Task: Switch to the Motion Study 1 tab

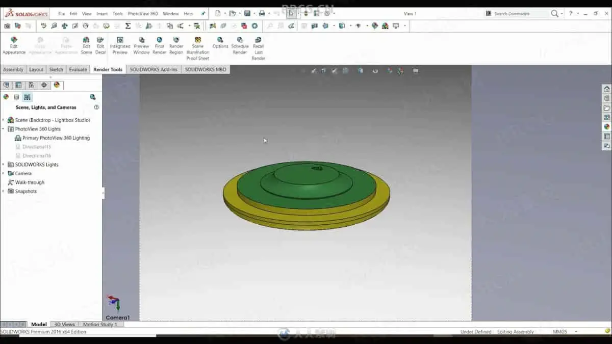Action: click(100, 324)
